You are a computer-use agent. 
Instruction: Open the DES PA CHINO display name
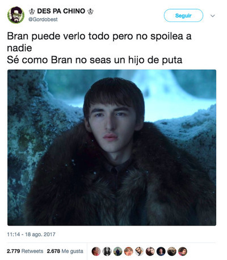[x=61, y=11]
